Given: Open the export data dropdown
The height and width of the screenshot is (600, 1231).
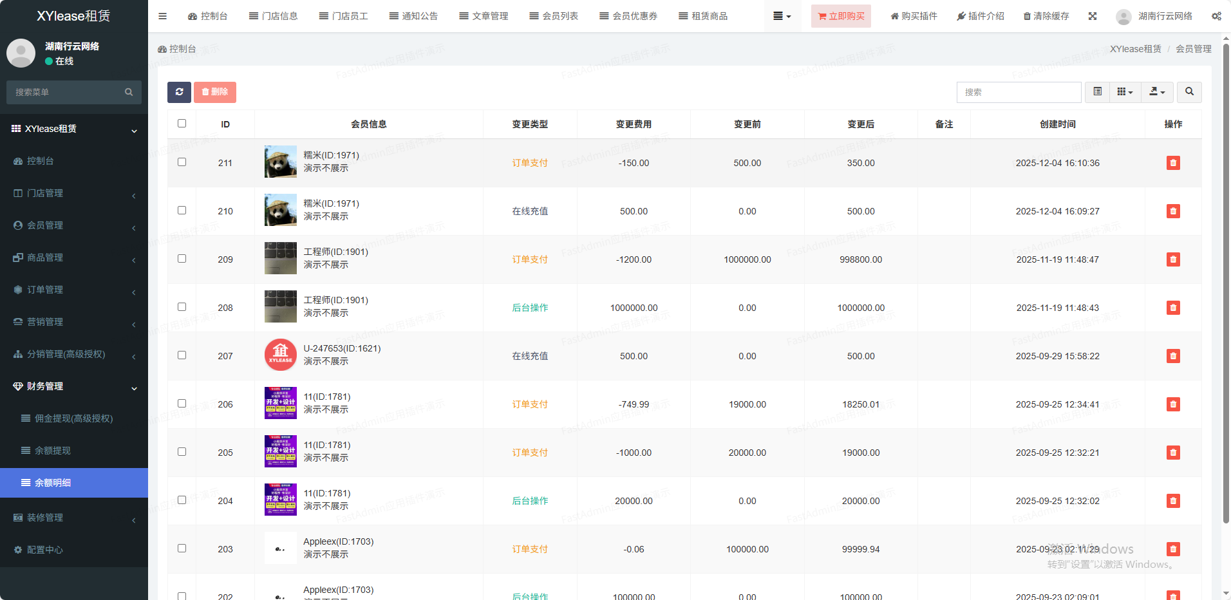Looking at the screenshot, I should 1156,92.
